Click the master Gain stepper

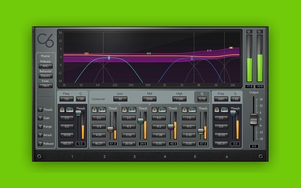(x=40, y=118)
